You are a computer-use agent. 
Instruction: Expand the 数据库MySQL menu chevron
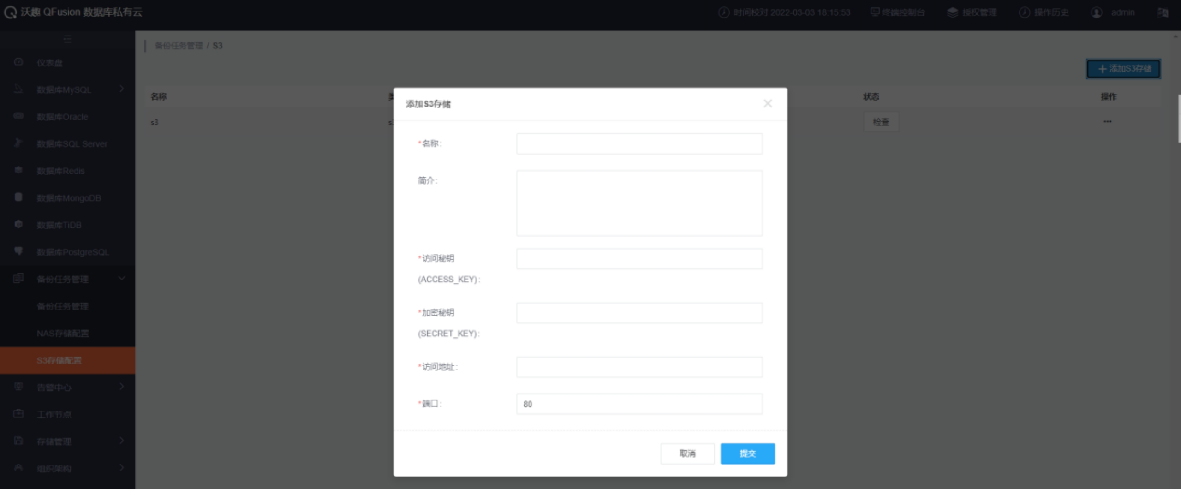(122, 89)
